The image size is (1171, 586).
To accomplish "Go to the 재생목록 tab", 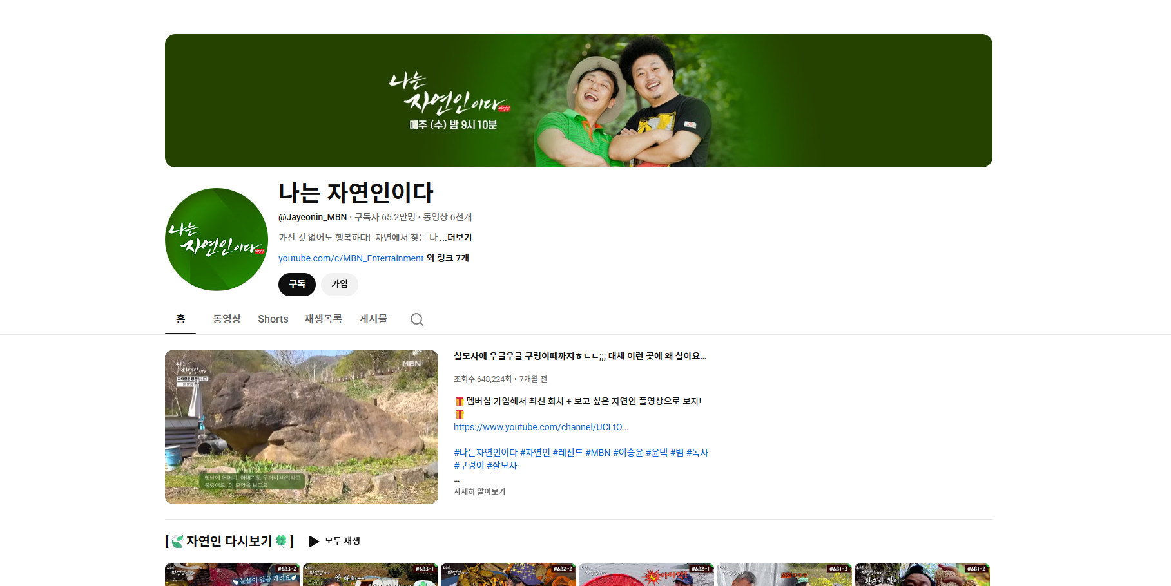I will 323,319.
